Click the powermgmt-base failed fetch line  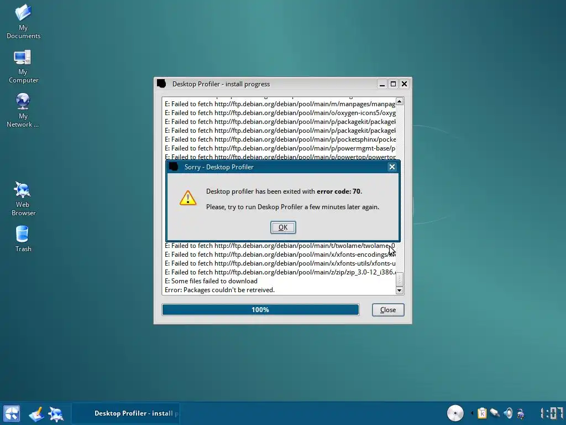[x=280, y=148]
